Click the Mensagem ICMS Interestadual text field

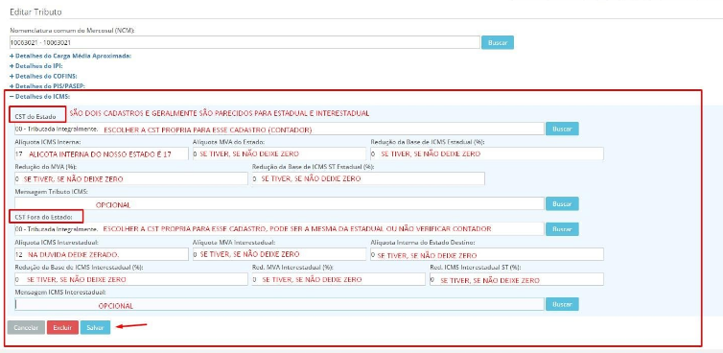click(279, 304)
